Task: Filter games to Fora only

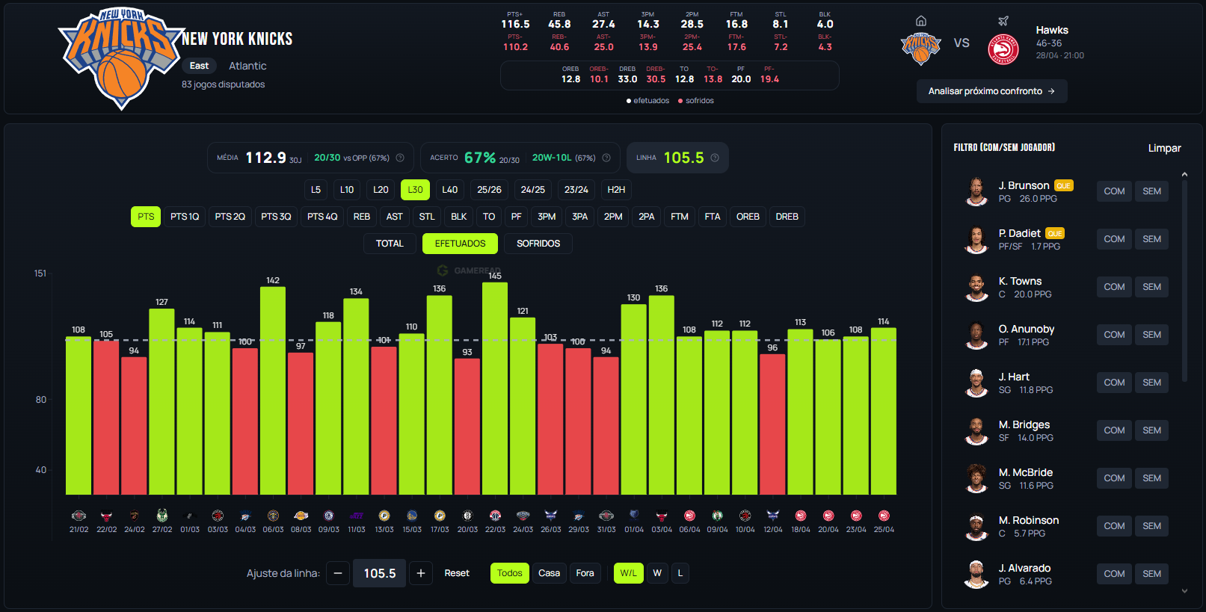Action: (585, 573)
